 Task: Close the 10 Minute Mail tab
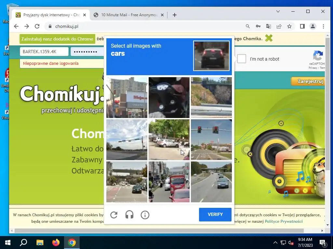point(162,15)
